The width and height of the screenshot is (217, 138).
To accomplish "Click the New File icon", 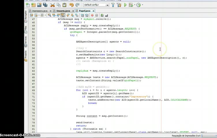I will [28, 5].
